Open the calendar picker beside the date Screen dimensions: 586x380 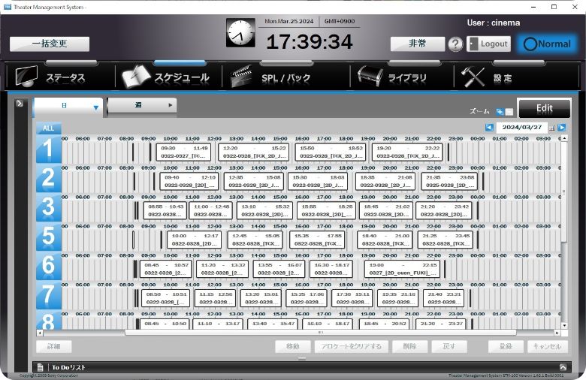tap(552, 128)
